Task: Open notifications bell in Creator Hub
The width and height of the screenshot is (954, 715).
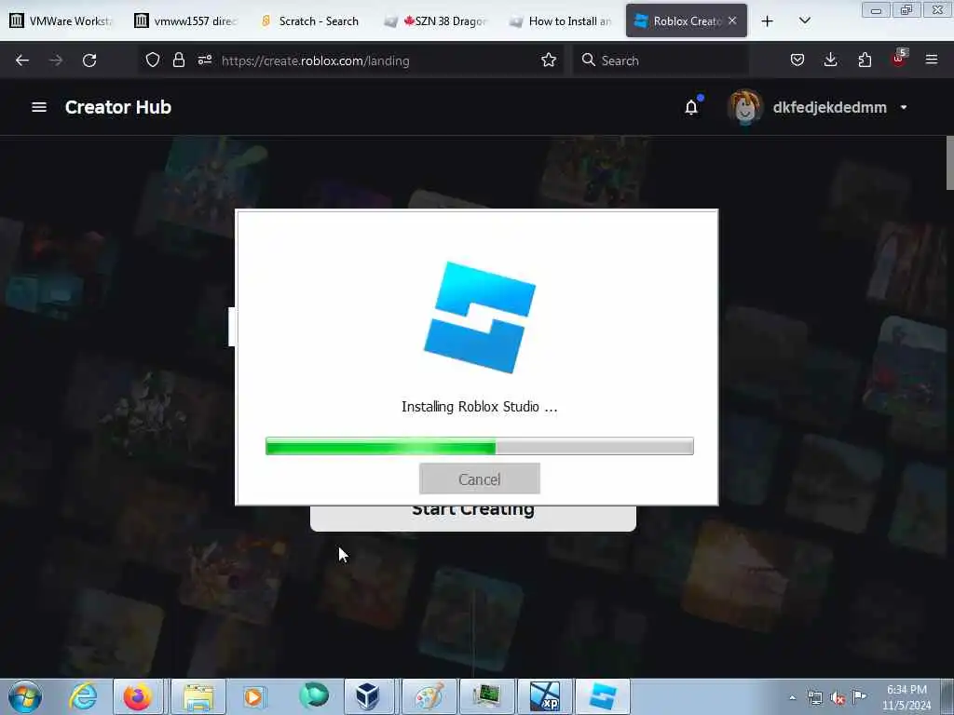Action: (x=692, y=107)
